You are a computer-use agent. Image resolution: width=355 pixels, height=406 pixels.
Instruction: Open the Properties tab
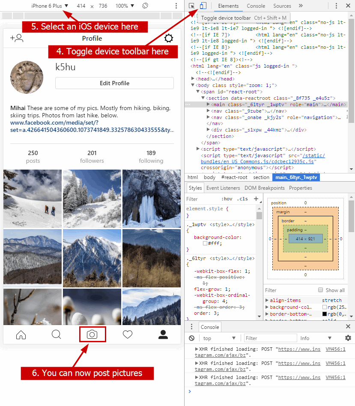point(300,188)
